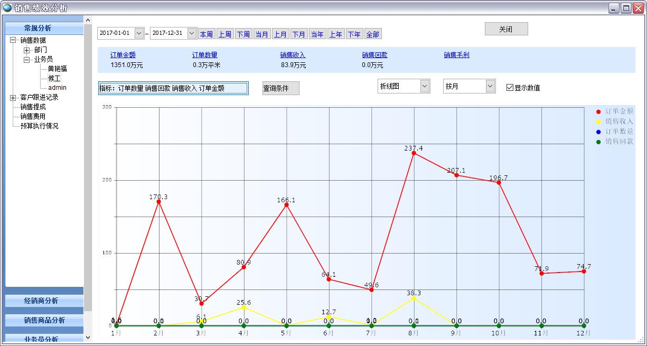Select the 本周 quick range shortcut

pos(206,33)
